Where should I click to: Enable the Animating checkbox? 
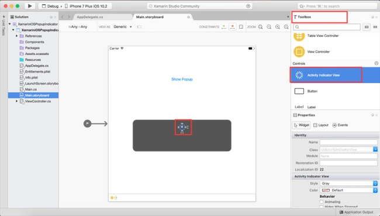pyautogui.click(x=322, y=202)
